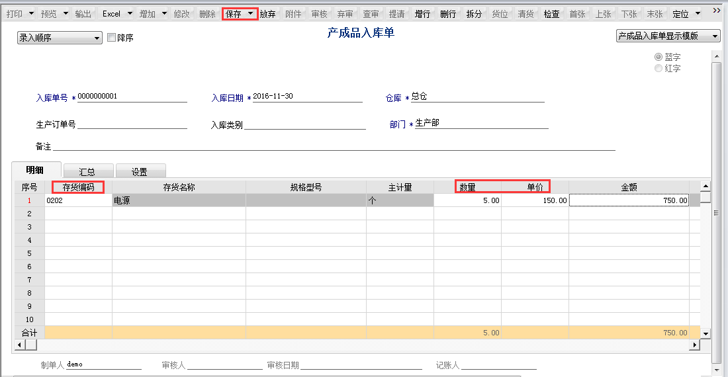Expand the 增加 dropdown arrow
The width and height of the screenshot is (728, 377).
coord(164,13)
